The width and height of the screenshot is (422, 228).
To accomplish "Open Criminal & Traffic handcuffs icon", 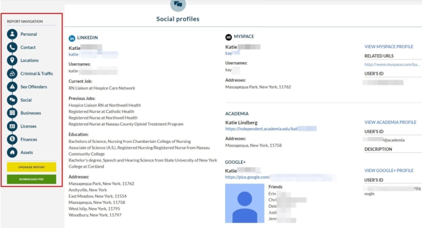I will coord(12,74).
